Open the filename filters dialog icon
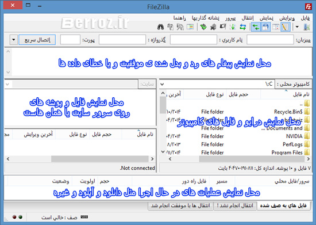Image resolution: width=316 pixels, height=225 pixels. tap(190, 27)
